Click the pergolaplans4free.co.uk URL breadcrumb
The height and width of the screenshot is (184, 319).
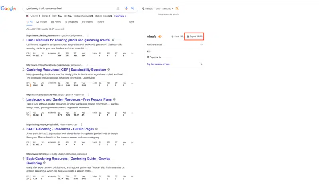tap(55, 95)
